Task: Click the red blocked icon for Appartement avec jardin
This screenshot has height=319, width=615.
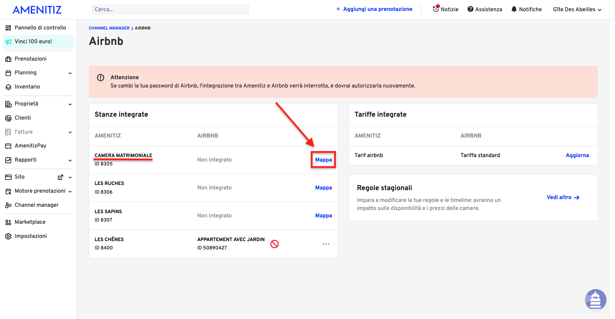Action: point(275,244)
